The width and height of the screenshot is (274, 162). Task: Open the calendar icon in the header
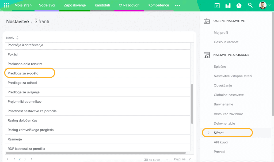217,5
